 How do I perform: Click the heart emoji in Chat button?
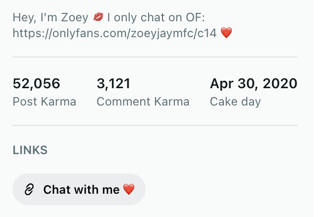click(x=129, y=189)
